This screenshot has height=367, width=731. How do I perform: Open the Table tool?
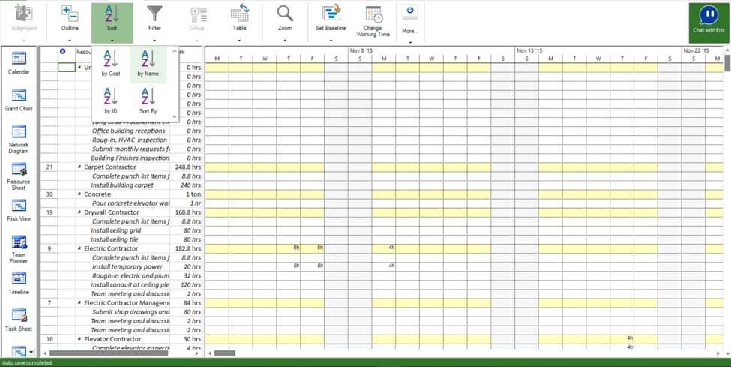[x=240, y=18]
